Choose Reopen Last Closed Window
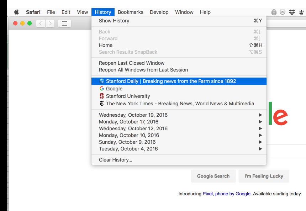This screenshot has width=306, height=211. tap(179, 63)
